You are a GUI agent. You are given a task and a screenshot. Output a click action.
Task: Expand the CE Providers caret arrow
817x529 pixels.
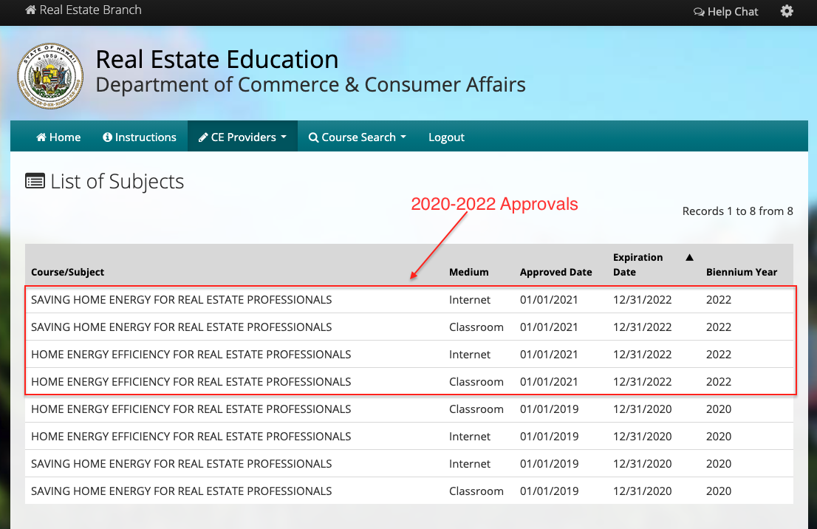284,137
